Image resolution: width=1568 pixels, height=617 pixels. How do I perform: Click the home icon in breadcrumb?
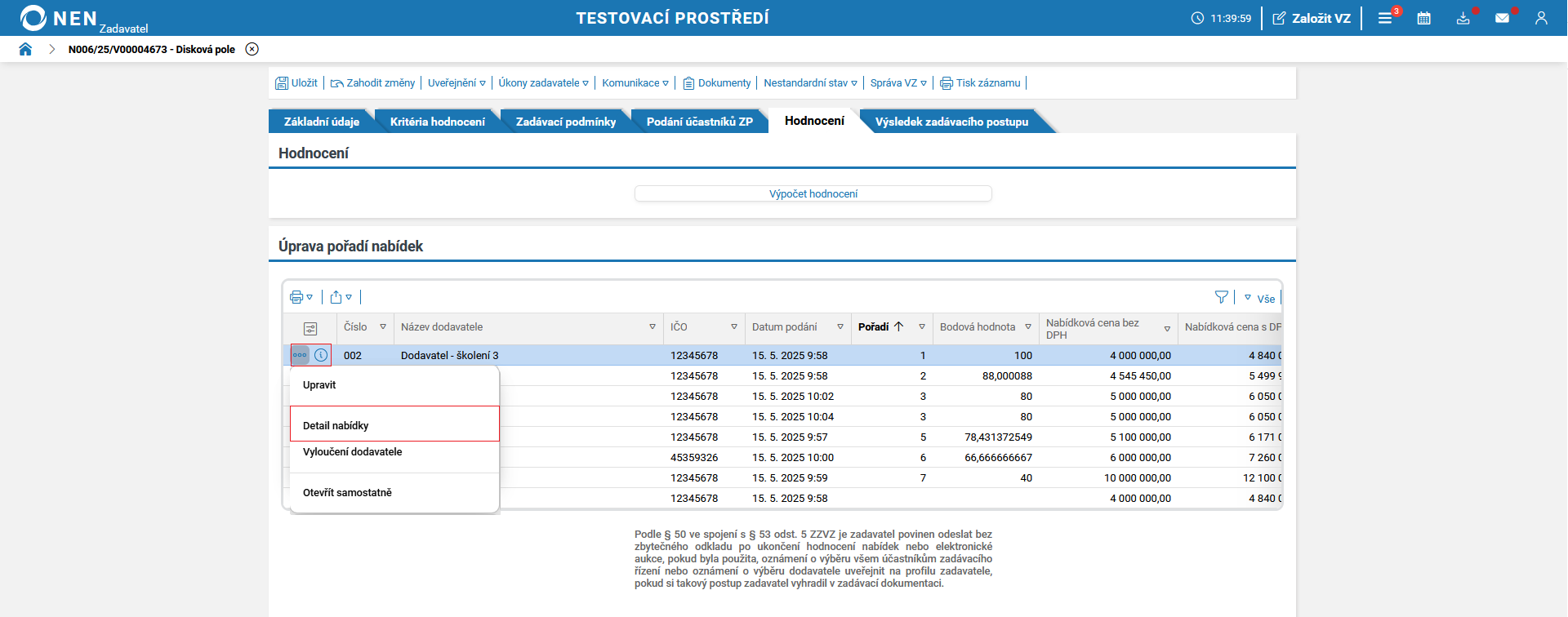pyautogui.click(x=25, y=49)
